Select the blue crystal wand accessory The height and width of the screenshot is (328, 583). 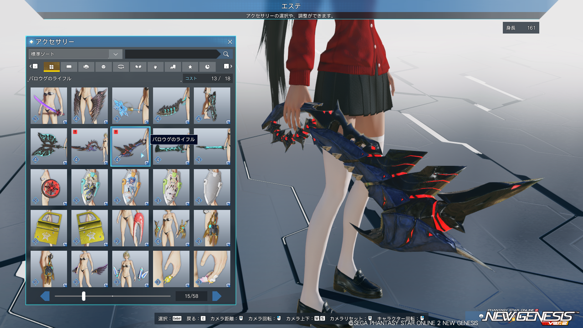click(130, 106)
